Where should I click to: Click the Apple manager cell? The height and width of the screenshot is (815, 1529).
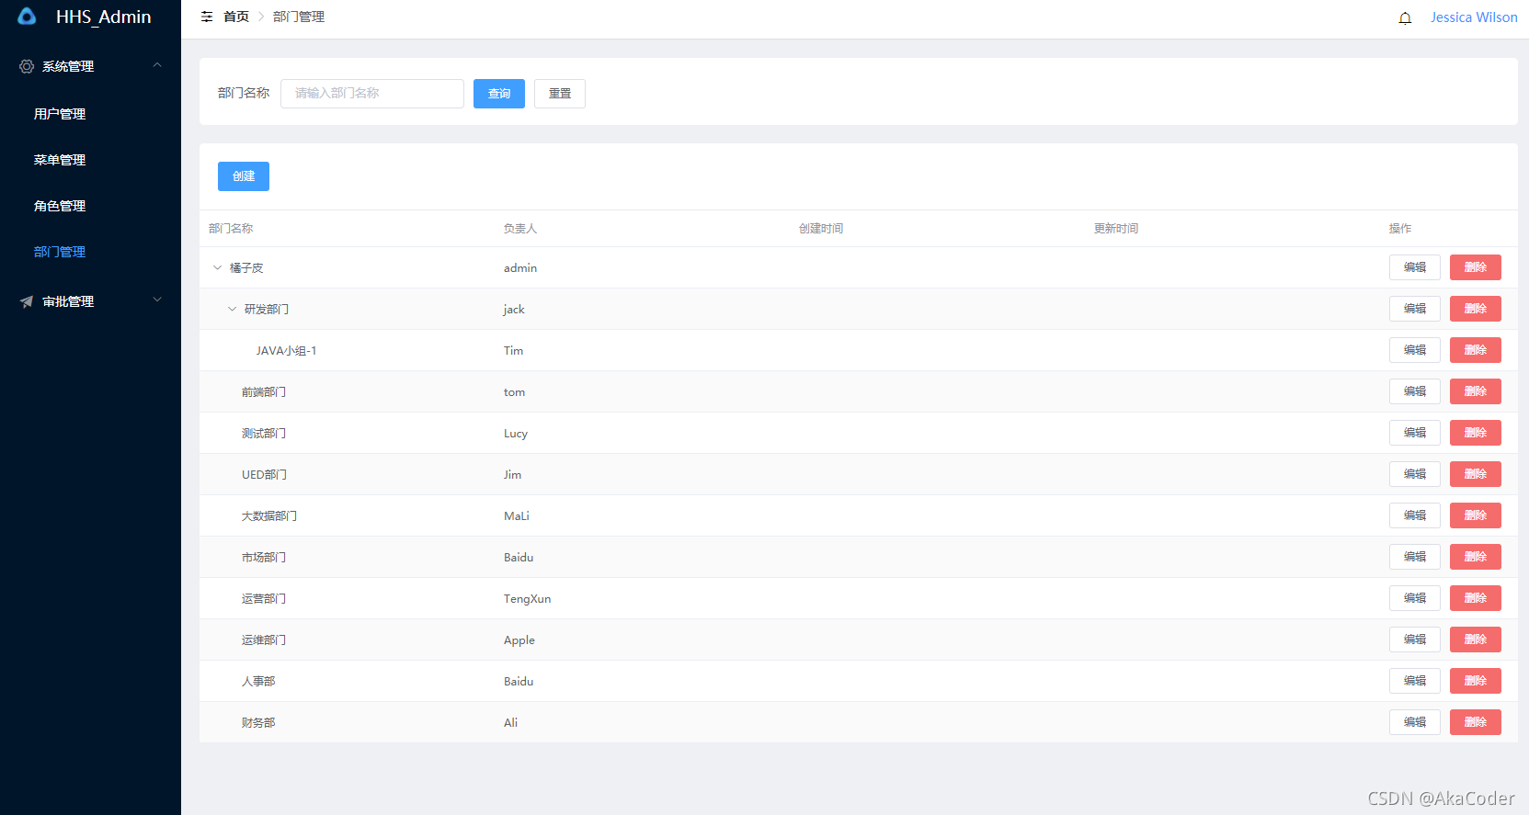[519, 640]
